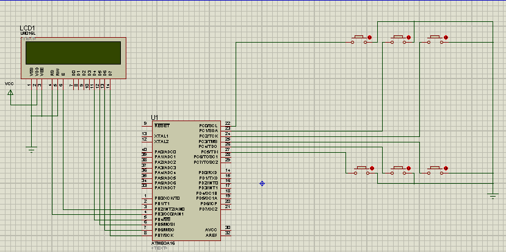Click the E pin label on LCD1
Viewport: 506px width, 252px height.
pos(63,74)
